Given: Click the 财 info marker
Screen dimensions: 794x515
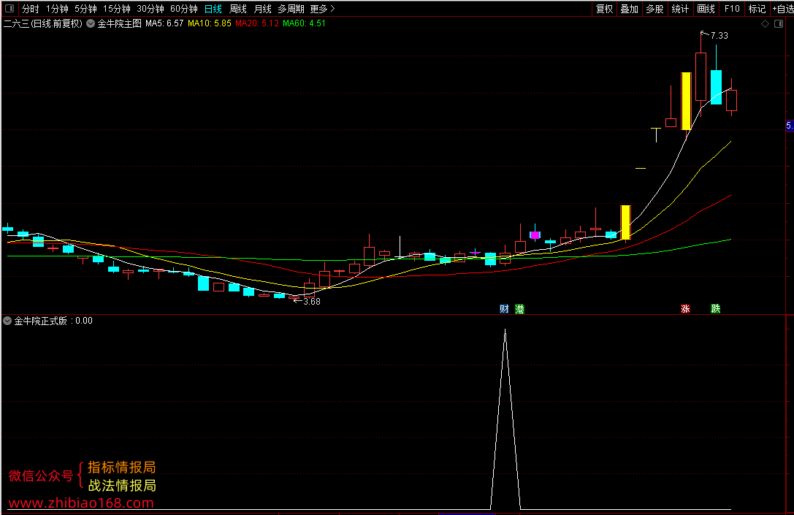Looking at the screenshot, I should (x=504, y=309).
